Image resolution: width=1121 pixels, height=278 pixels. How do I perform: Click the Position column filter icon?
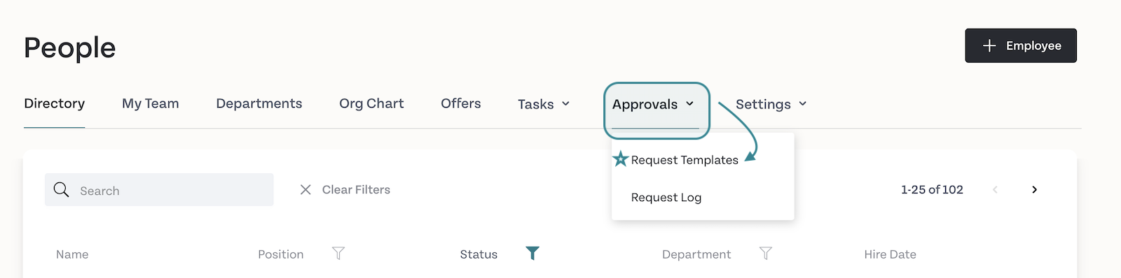338,254
